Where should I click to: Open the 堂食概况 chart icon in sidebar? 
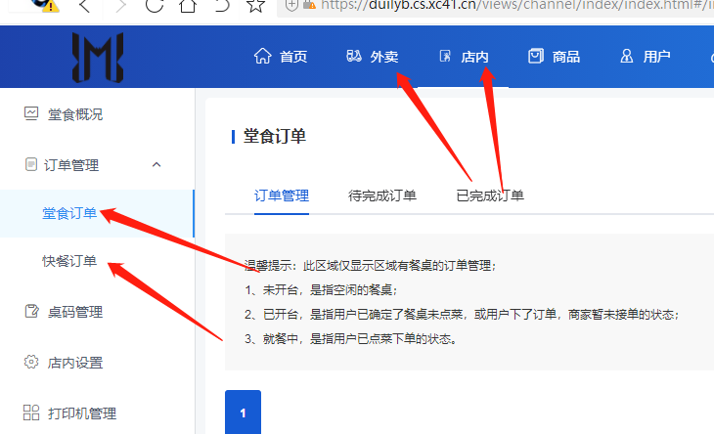pyautogui.click(x=31, y=114)
